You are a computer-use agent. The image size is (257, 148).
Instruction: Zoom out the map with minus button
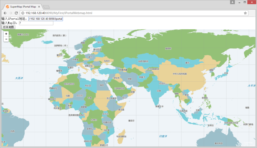6,39
